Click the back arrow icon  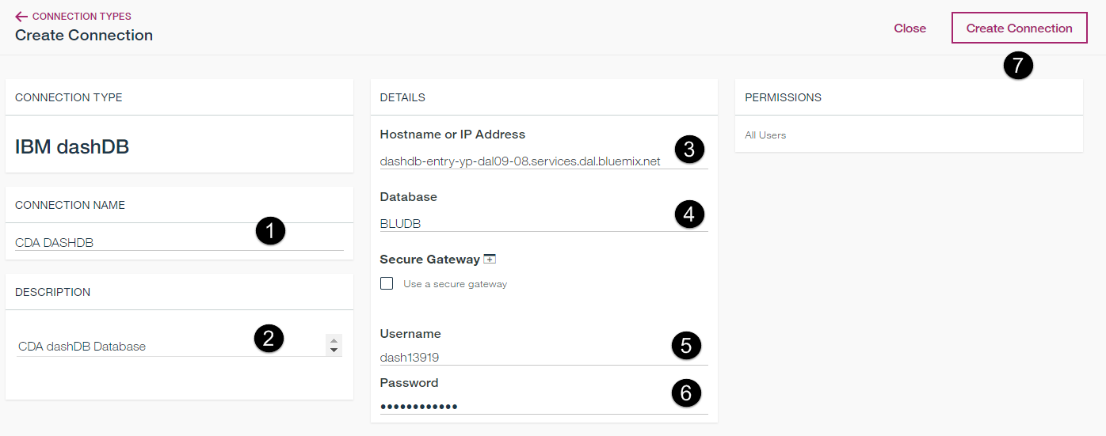tap(21, 16)
